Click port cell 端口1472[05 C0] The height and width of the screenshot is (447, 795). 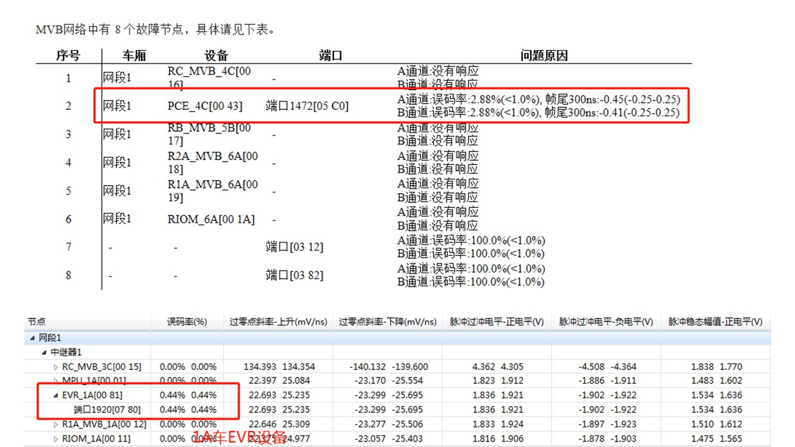(307, 106)
